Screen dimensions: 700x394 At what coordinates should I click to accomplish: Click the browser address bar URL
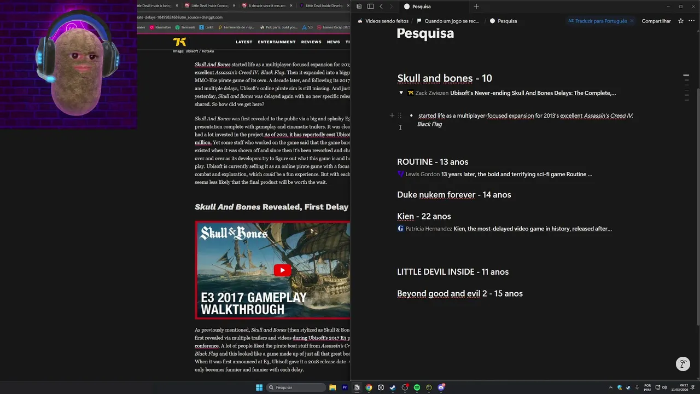point(180,17)
